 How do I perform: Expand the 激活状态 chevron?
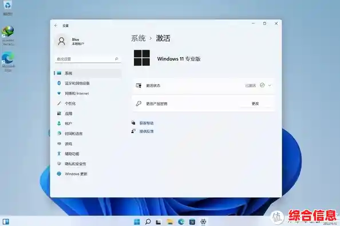pos(270,85)
